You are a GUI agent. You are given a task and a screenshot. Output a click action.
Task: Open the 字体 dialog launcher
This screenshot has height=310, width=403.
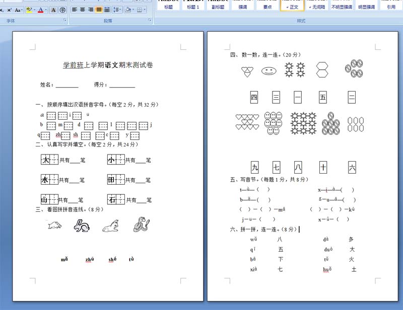pyautogui.click(x=65, y=20)
